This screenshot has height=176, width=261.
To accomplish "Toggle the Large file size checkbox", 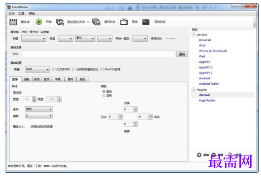I will (x=54, y=69).
